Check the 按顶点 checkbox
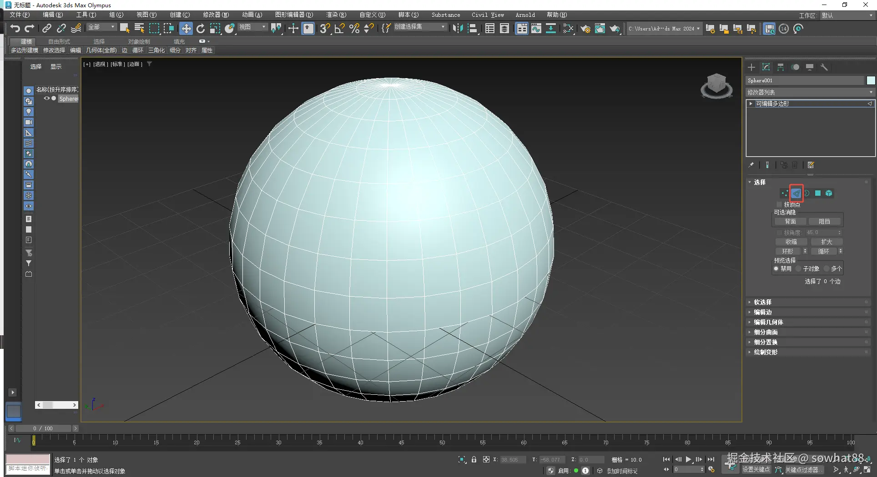 [779, 204]
